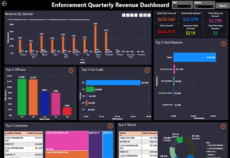Image resolution: width=230 pixels, height=158 pixels.
Task: Select orange legend entry in Revenue By Quarter
Action: coord(17,19)
